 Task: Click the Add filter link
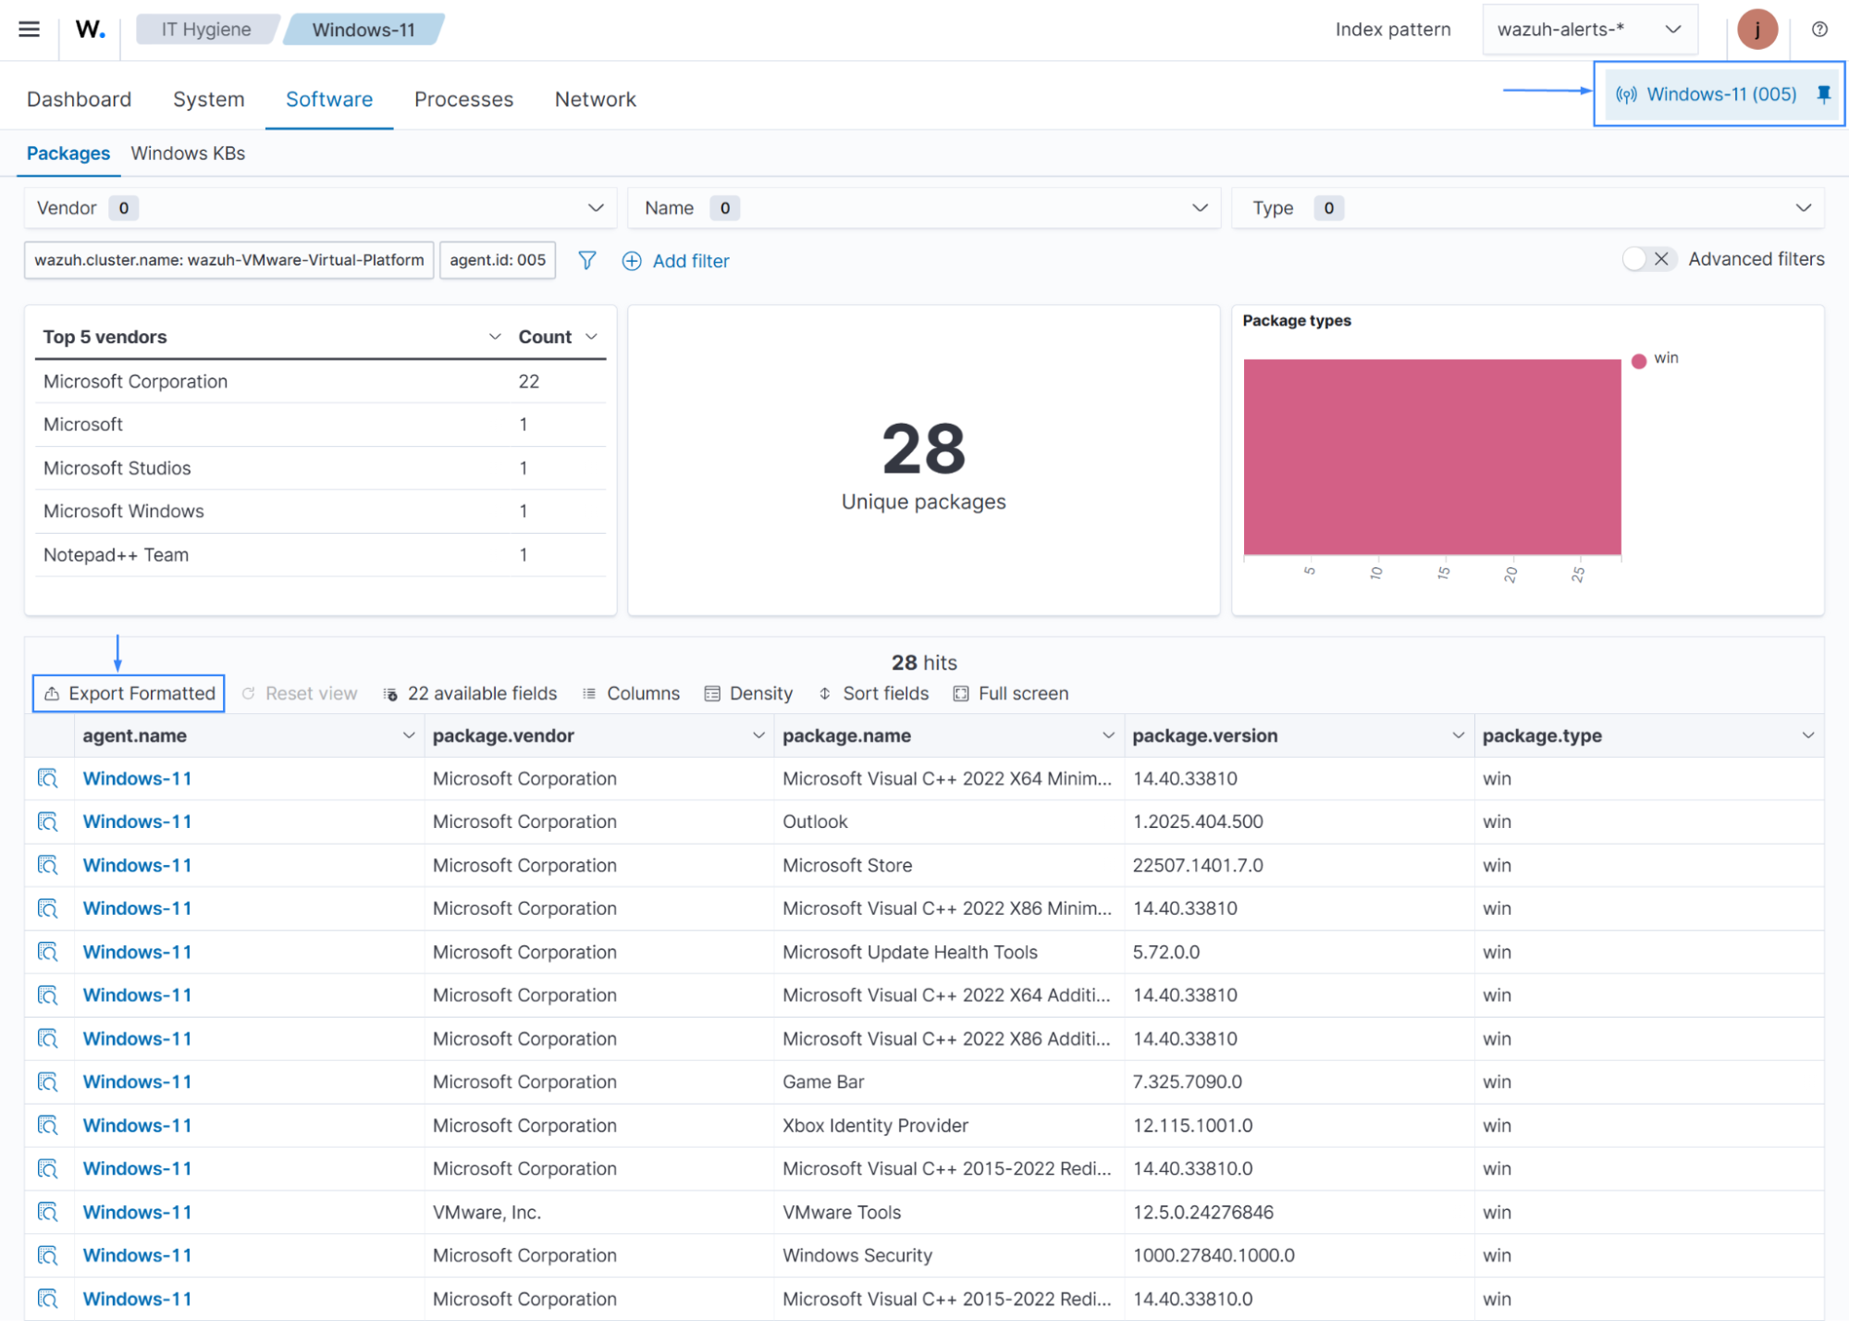click(x=676, y=262)
